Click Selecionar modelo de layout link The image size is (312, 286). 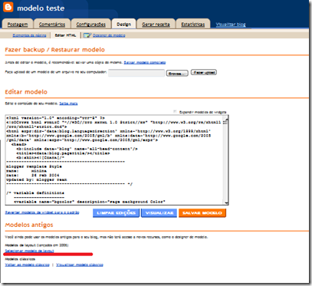coord(29,251)
